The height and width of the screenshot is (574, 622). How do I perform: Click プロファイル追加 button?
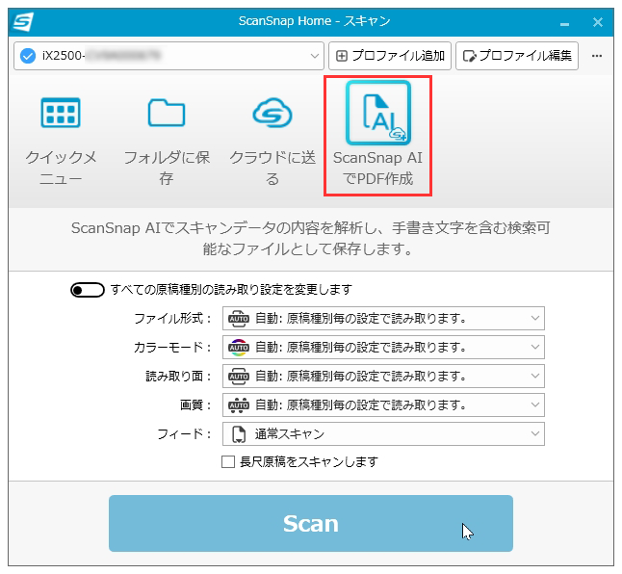click(390, 56)
